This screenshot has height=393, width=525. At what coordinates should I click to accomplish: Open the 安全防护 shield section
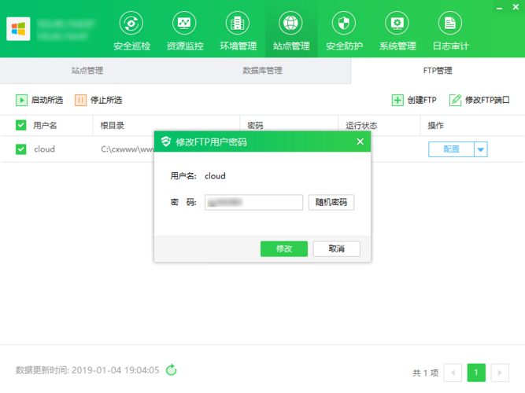tap(344, 31)
